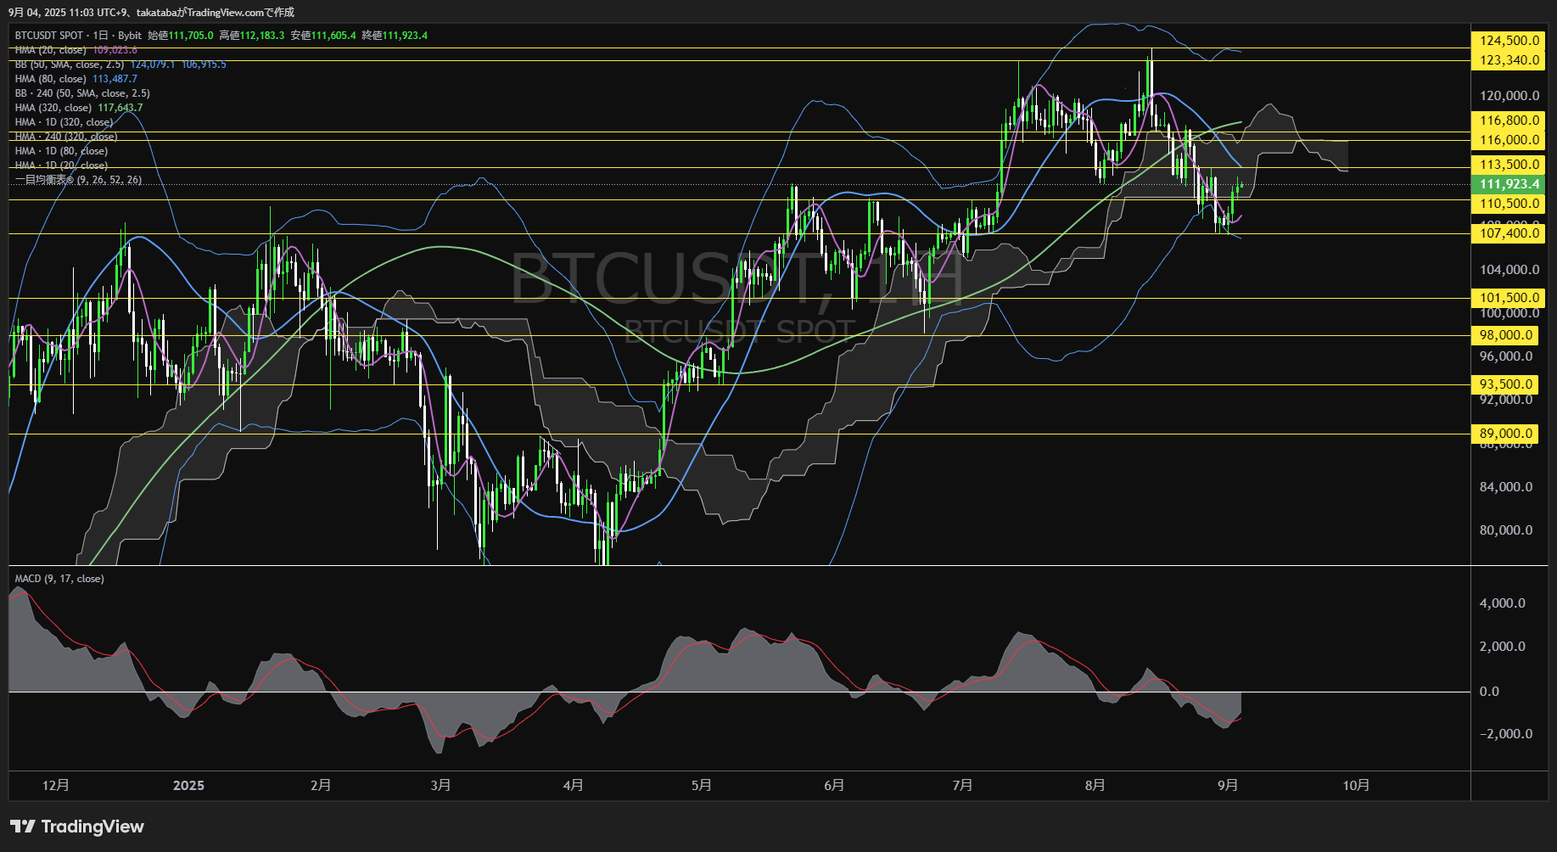This screenshot has width=1557, height=852.
Task: Click the 2,000.0 MACD axis value
Action: pos(1503,647)
